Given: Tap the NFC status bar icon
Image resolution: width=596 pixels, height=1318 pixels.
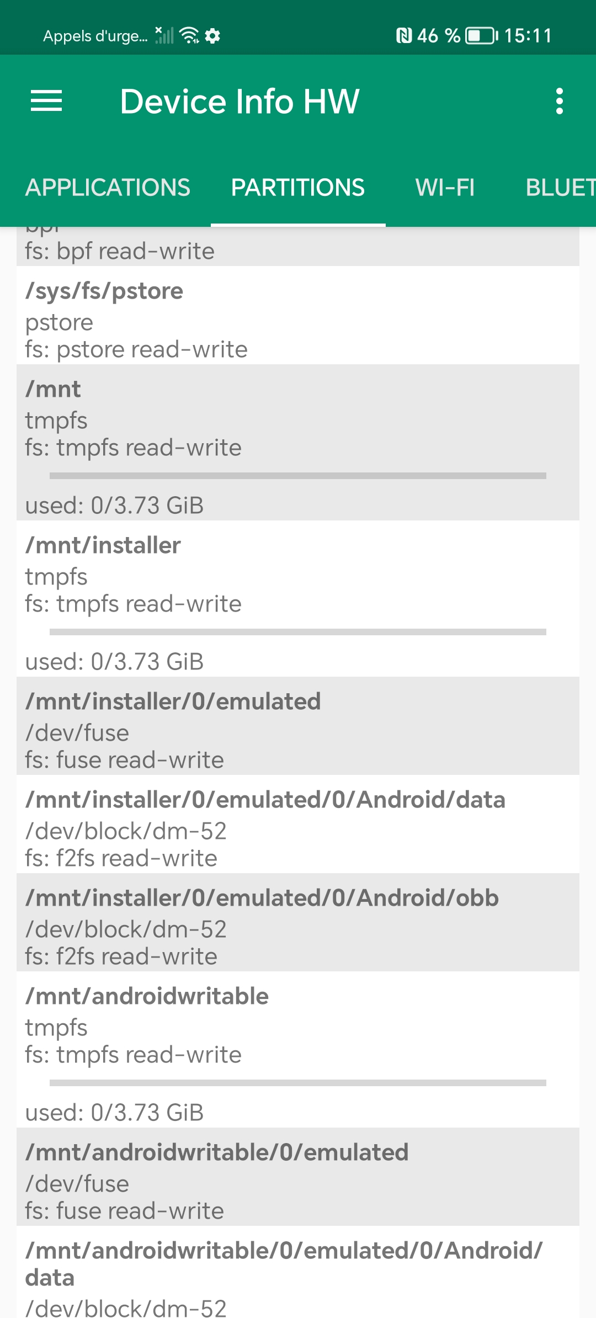Looking at the screenshot, I should coord(404,36).
